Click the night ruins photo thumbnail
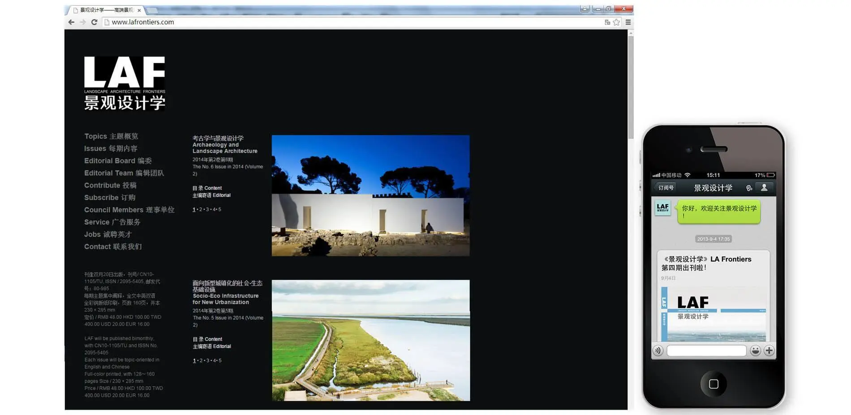Image resolution: width=851 pixels, height=415 pixels. pyautogui.click(x=370, y=196)
